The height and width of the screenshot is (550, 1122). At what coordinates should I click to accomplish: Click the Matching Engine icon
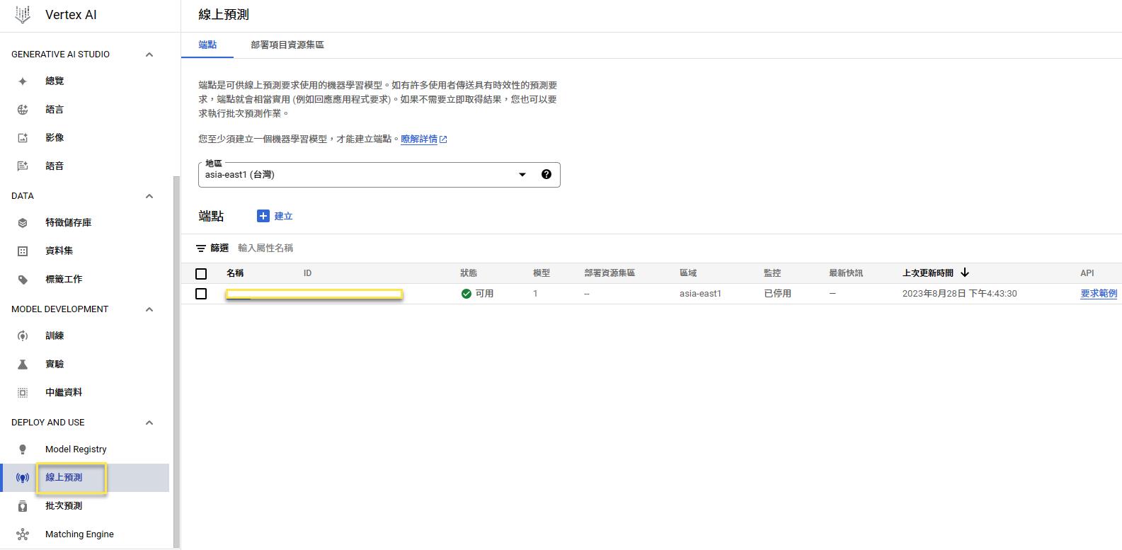click(x=23, y=534)
